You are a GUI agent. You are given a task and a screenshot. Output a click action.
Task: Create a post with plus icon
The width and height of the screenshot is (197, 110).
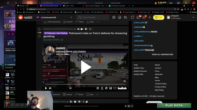point(150,17)
